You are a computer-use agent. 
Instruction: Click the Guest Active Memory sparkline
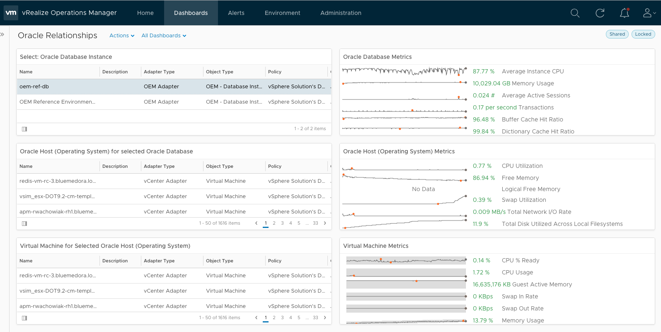(406, 284)
